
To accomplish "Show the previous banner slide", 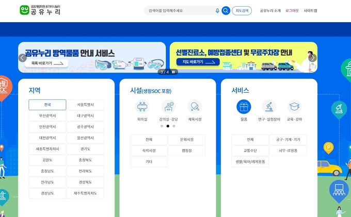I will tap(23, 58).
